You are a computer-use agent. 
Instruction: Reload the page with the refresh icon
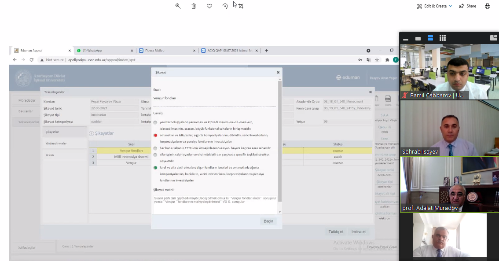coord(32,59)
